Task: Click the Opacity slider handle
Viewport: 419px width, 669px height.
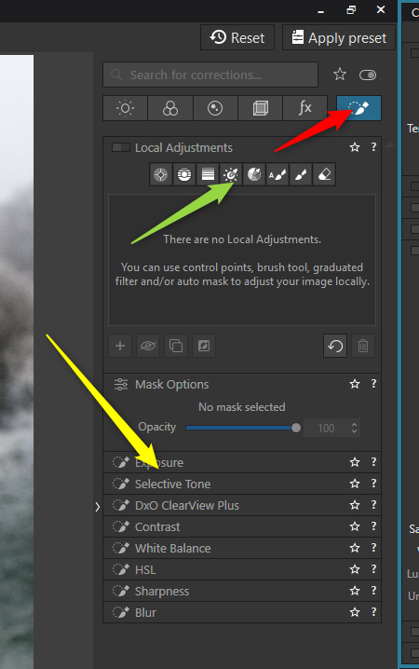Action: [296, 428]
